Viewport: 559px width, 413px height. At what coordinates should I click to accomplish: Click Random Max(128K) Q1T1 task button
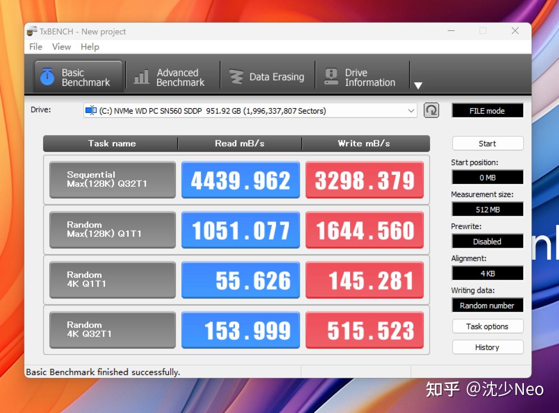pyautogui.click(x=113, y=230)
